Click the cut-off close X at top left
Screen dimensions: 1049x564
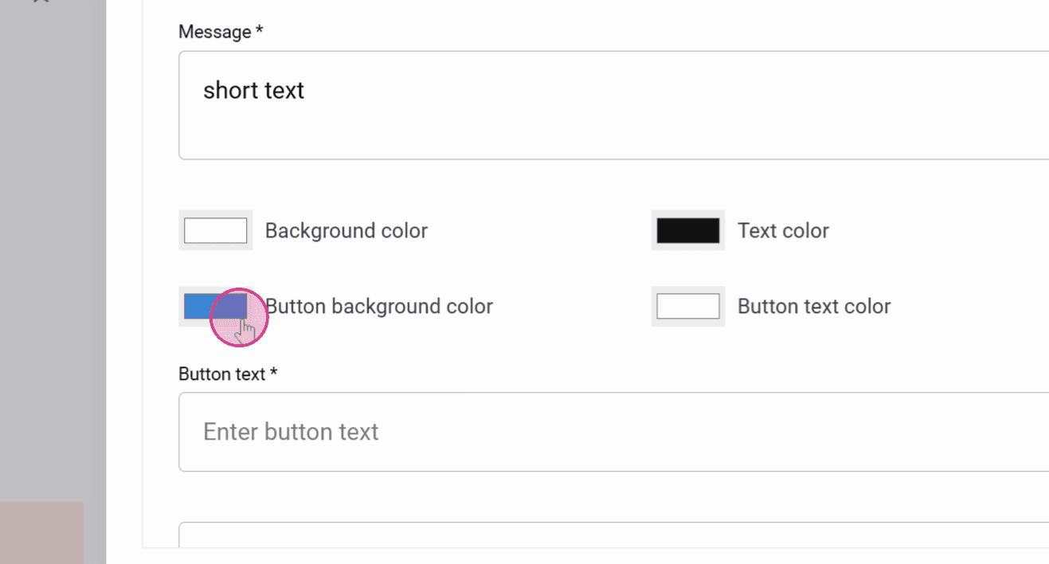pos(42,2)
